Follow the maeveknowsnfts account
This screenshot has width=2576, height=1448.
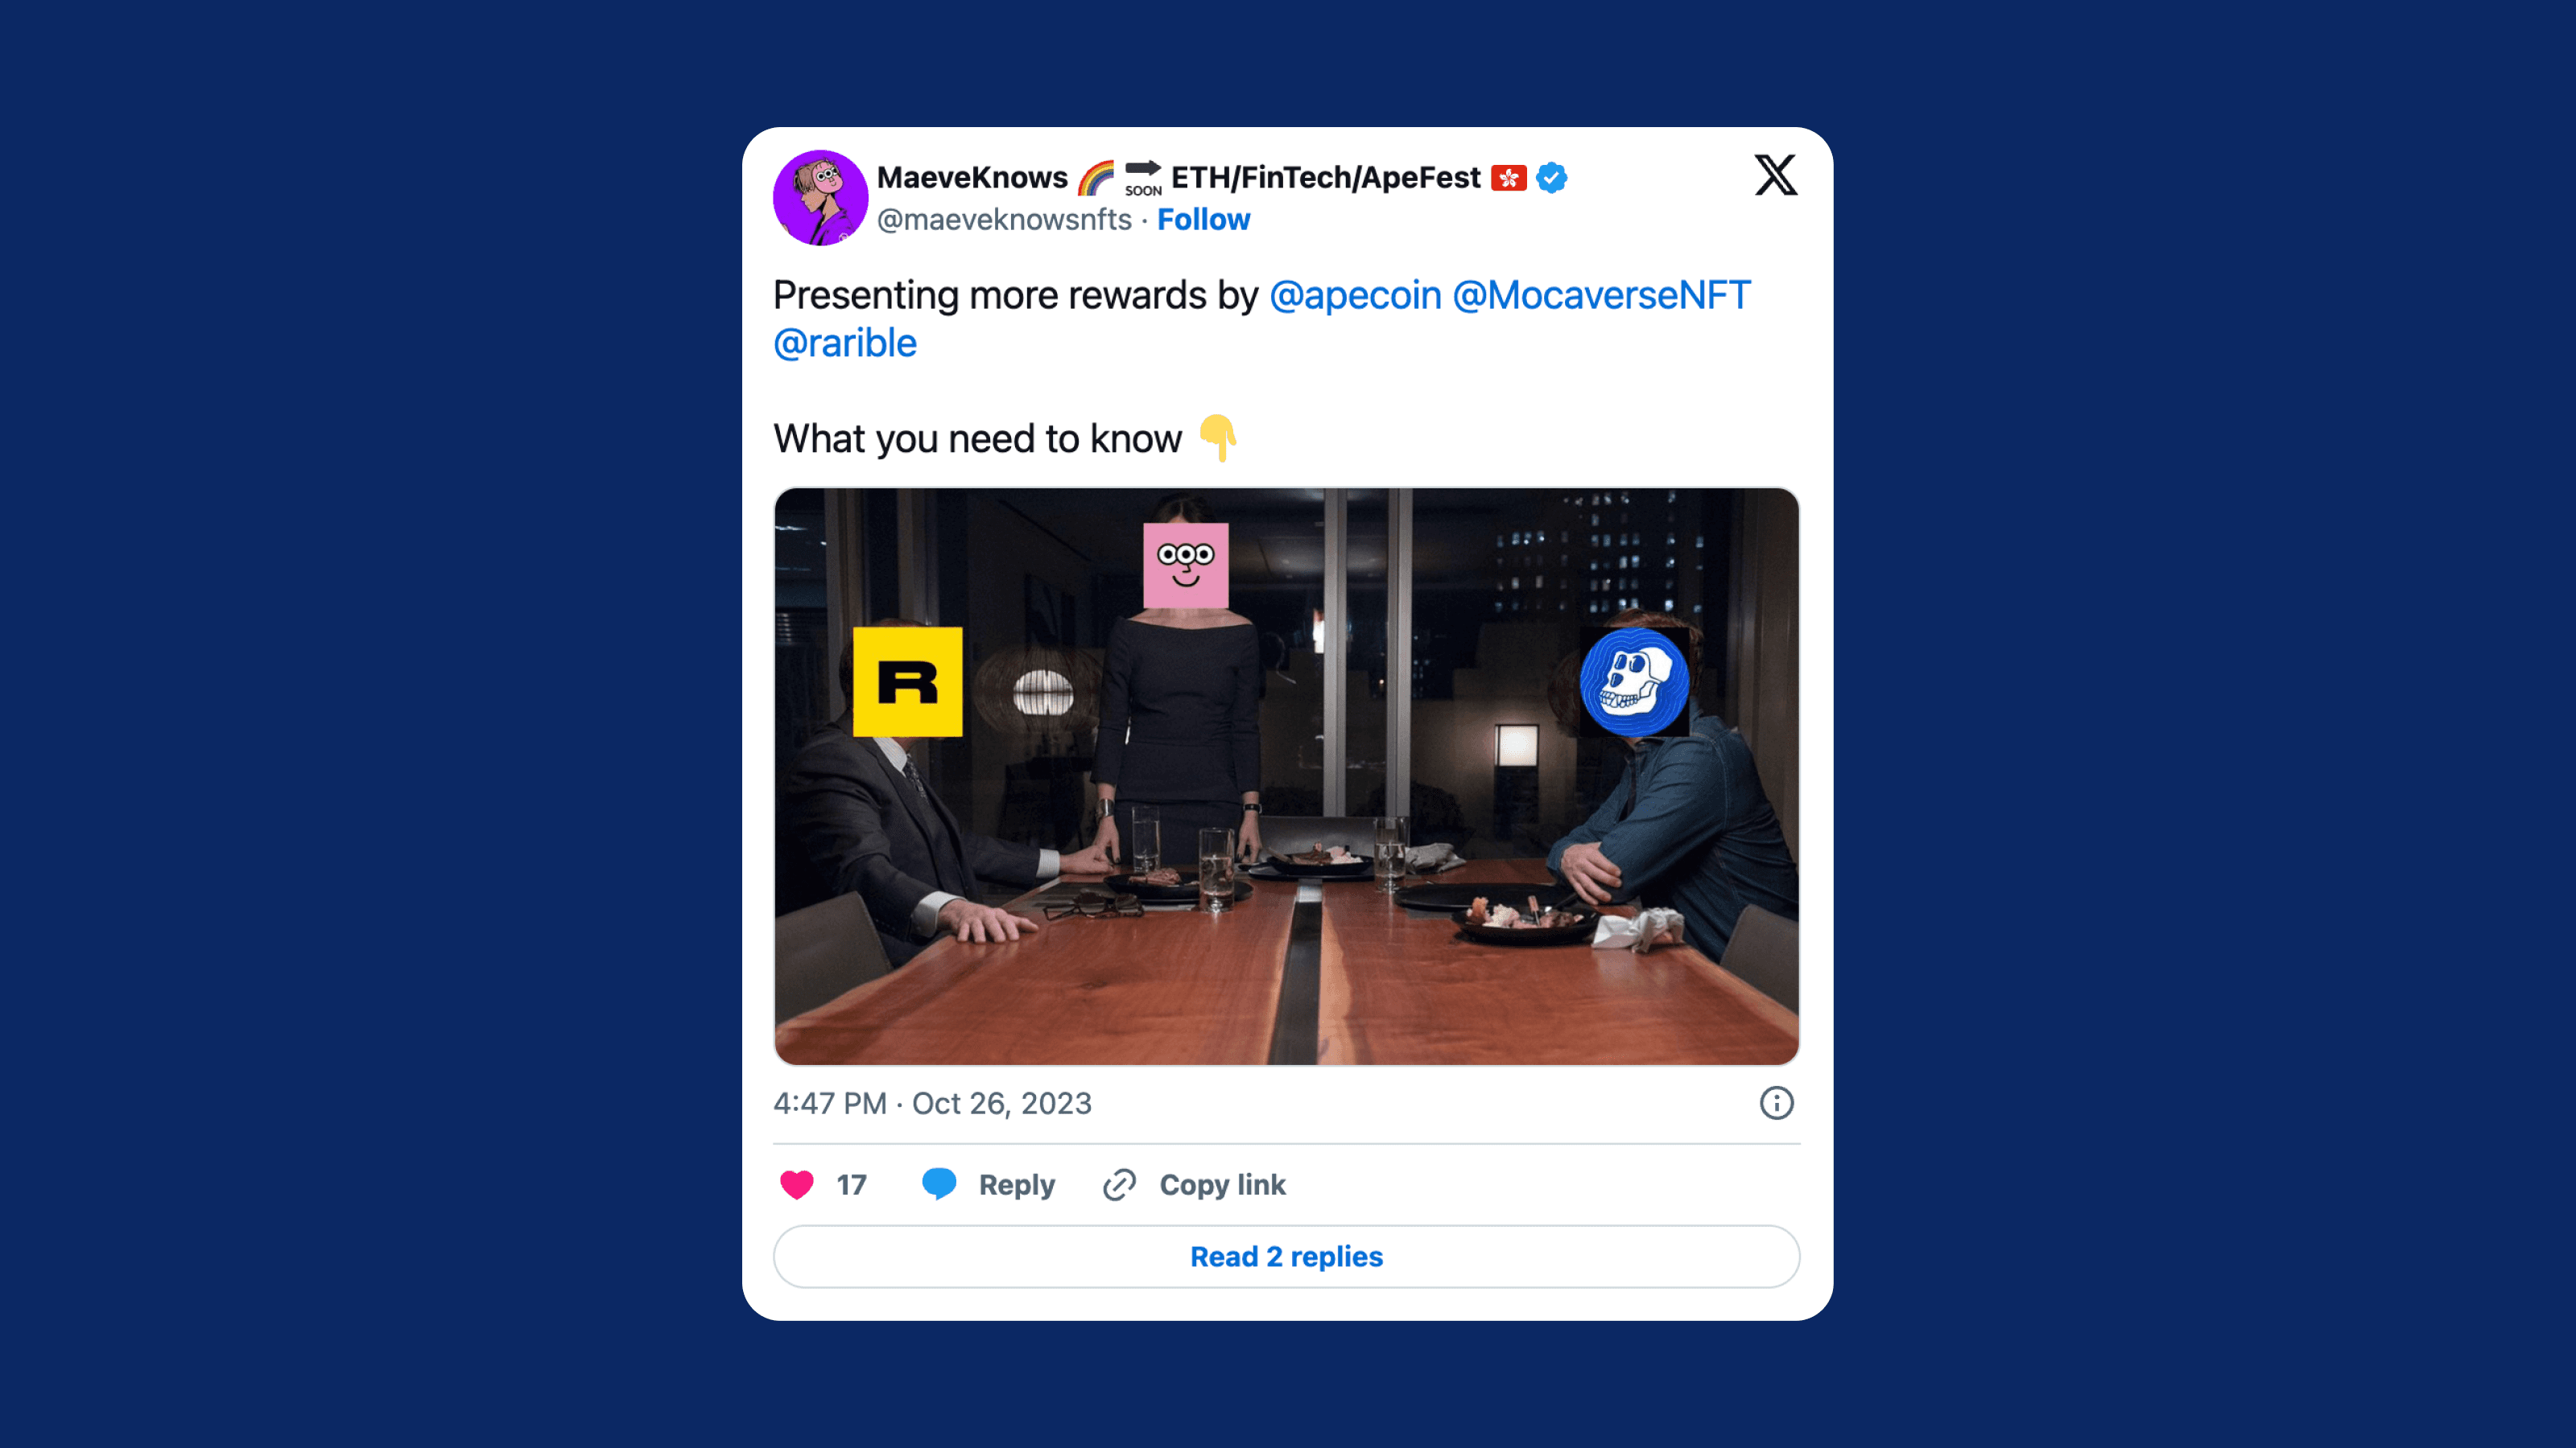click(1203, 220)
